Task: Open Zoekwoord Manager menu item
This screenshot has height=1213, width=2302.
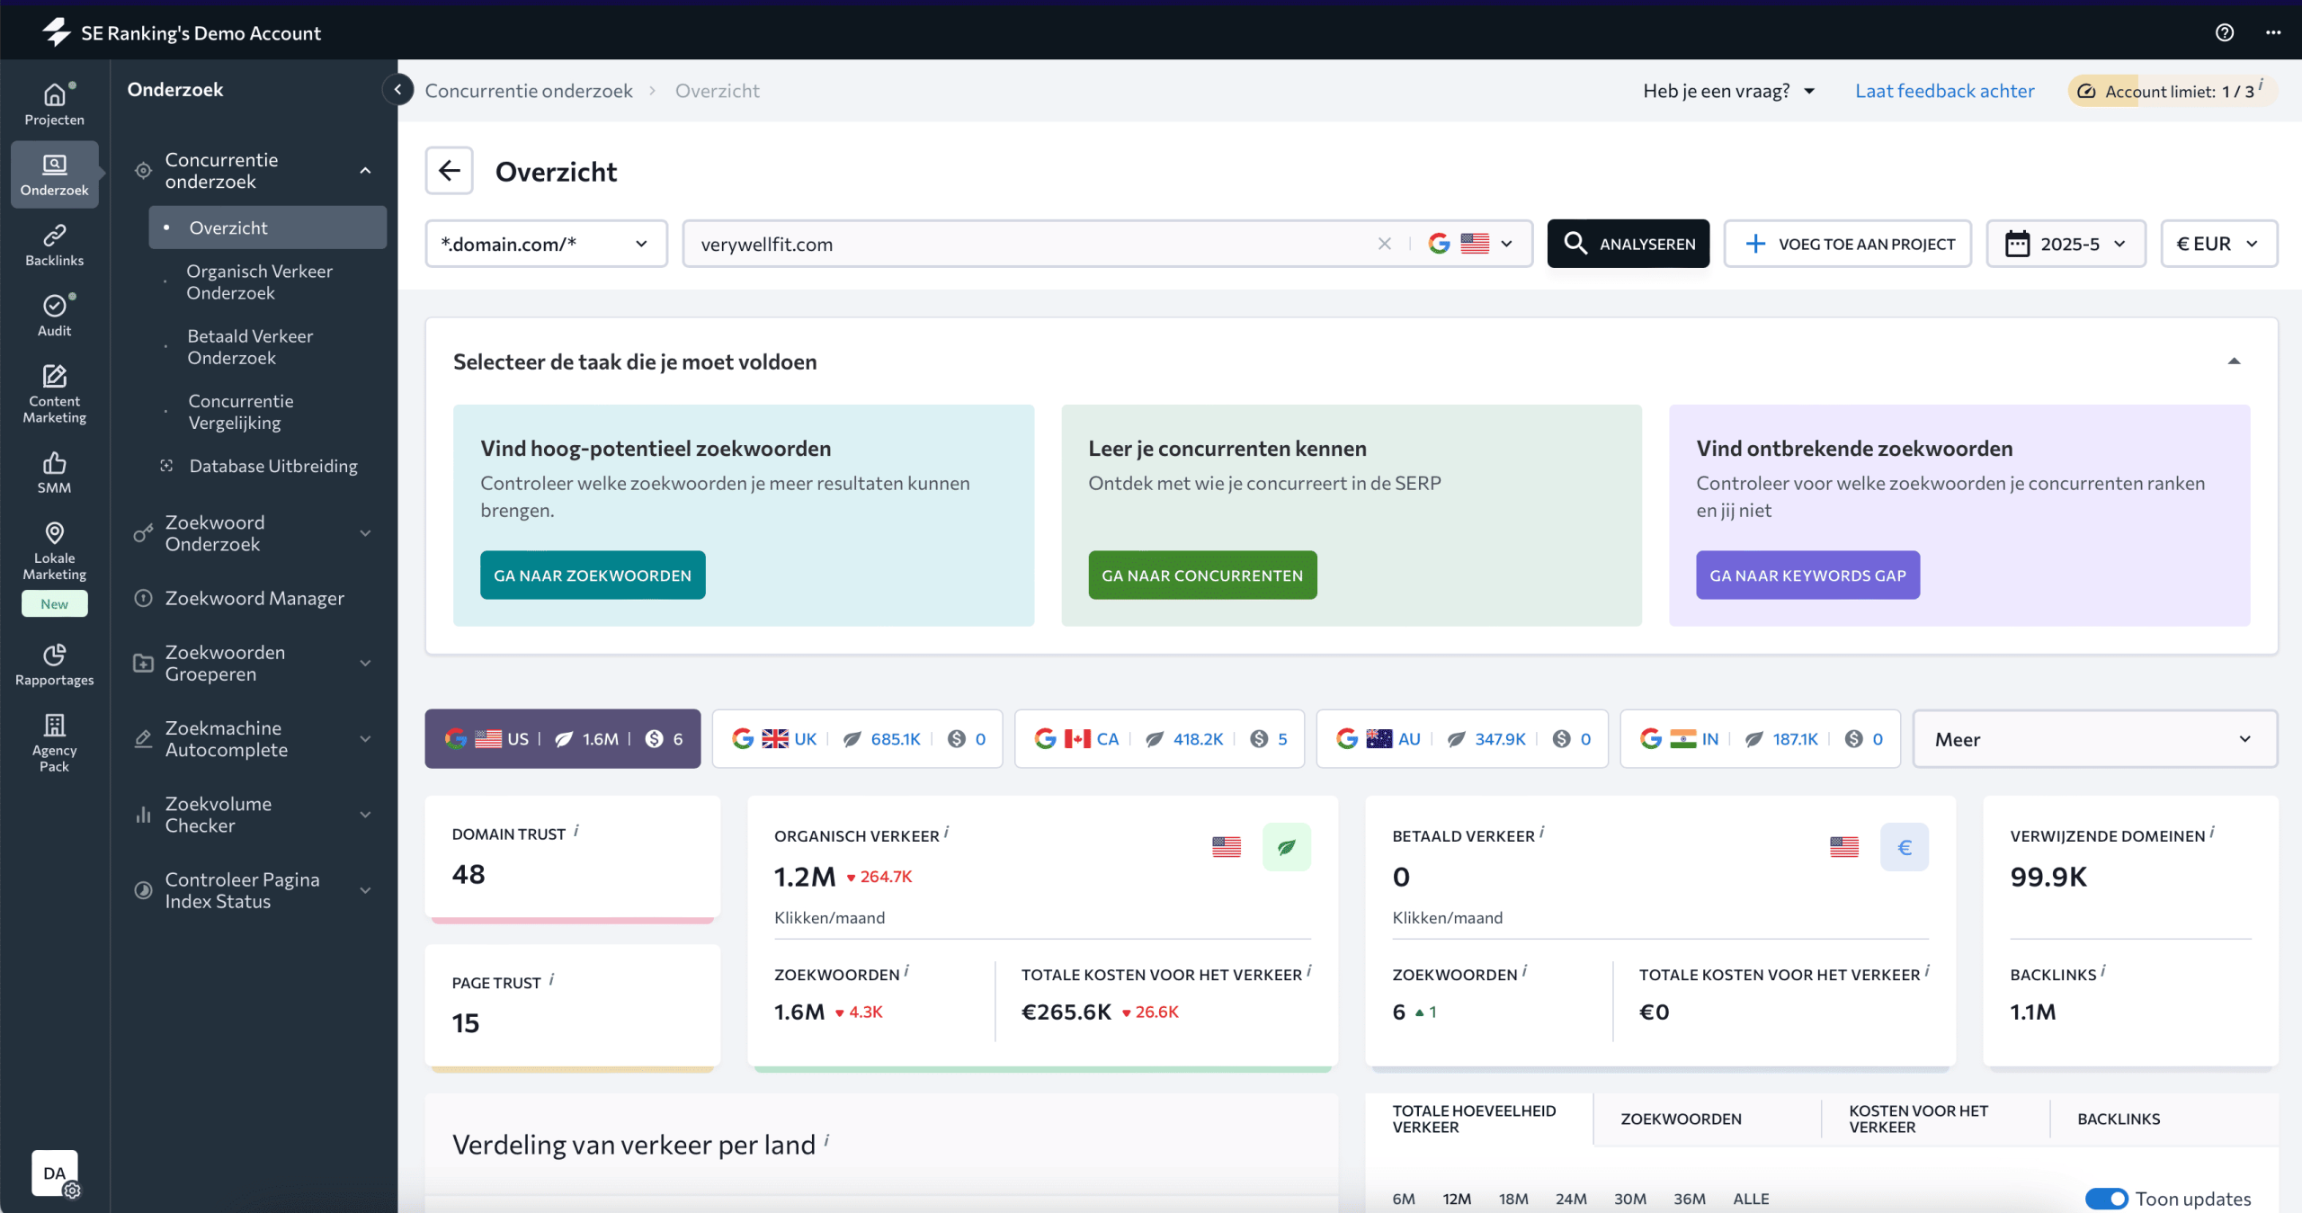Action: point(254,598)
